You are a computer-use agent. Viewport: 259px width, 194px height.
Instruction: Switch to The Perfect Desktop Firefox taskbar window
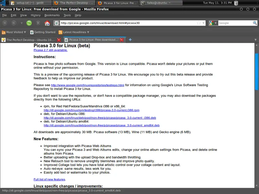74,3
